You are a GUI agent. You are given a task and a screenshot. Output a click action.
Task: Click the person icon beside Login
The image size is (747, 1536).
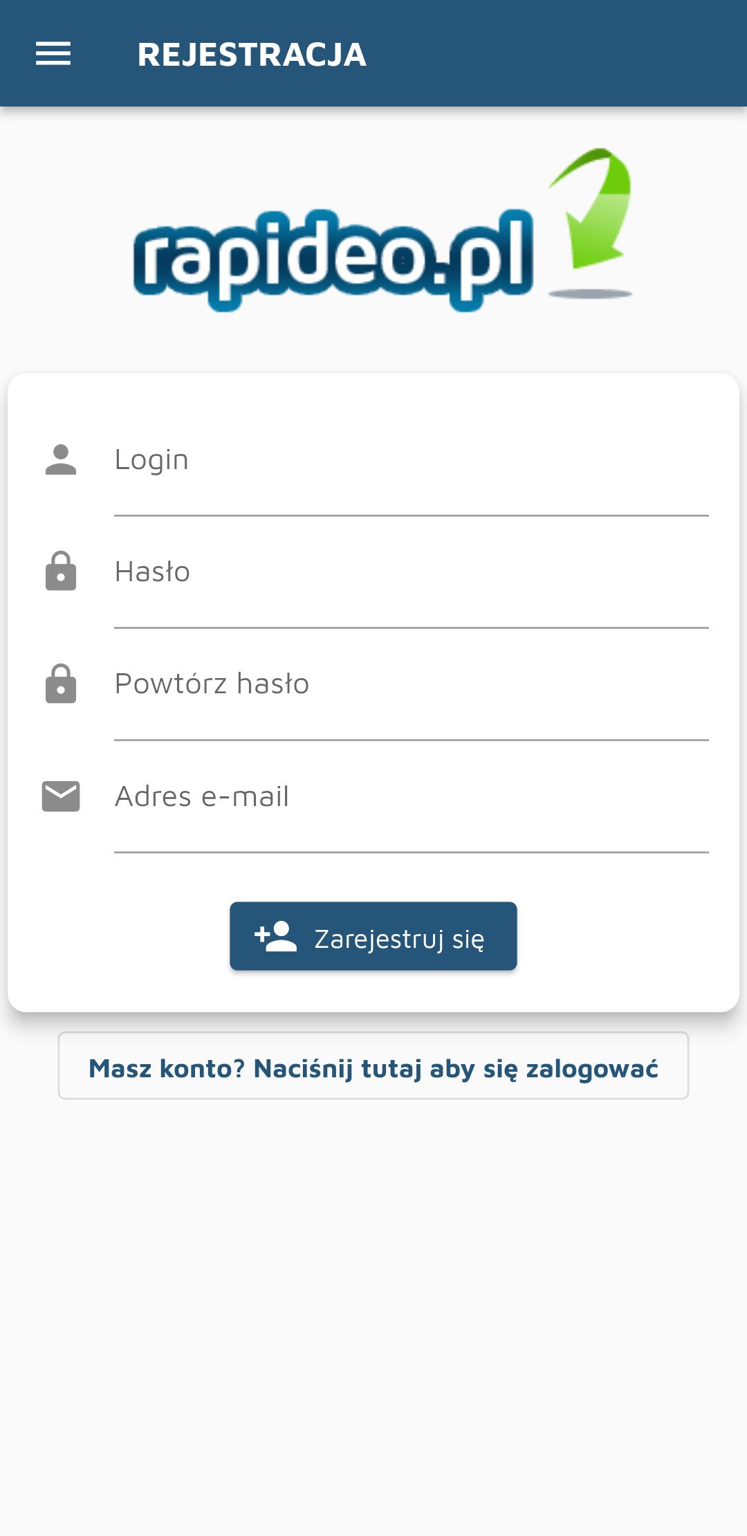pos(61,460)
